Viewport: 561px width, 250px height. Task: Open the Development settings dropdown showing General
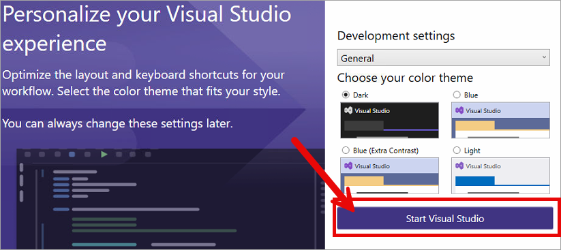[x=443, y=58]
